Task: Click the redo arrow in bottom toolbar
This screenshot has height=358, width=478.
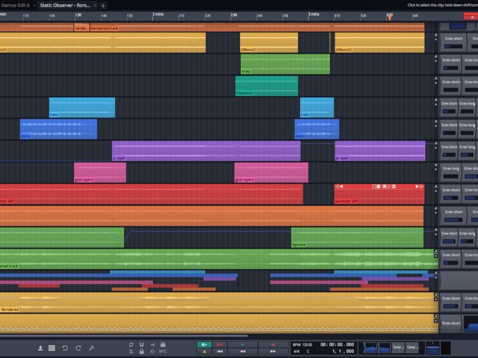Action: click(x=78, y=348)
